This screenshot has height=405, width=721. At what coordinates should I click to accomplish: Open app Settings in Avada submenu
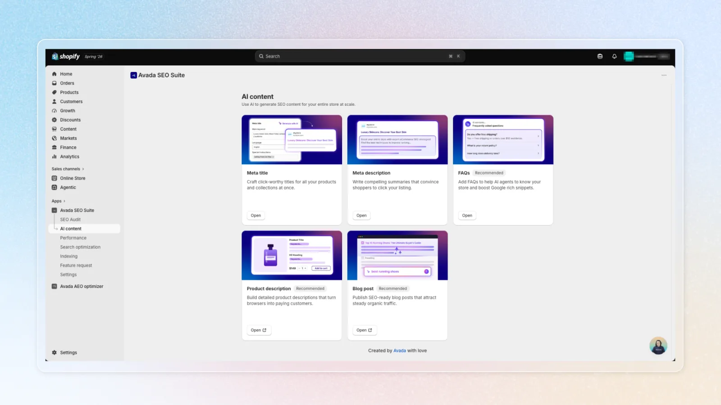click(68, 274)
